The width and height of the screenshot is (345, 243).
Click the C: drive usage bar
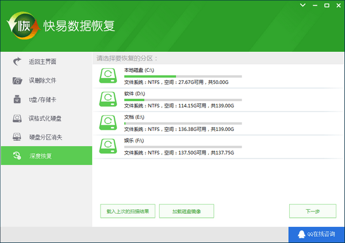pos(183,76)
